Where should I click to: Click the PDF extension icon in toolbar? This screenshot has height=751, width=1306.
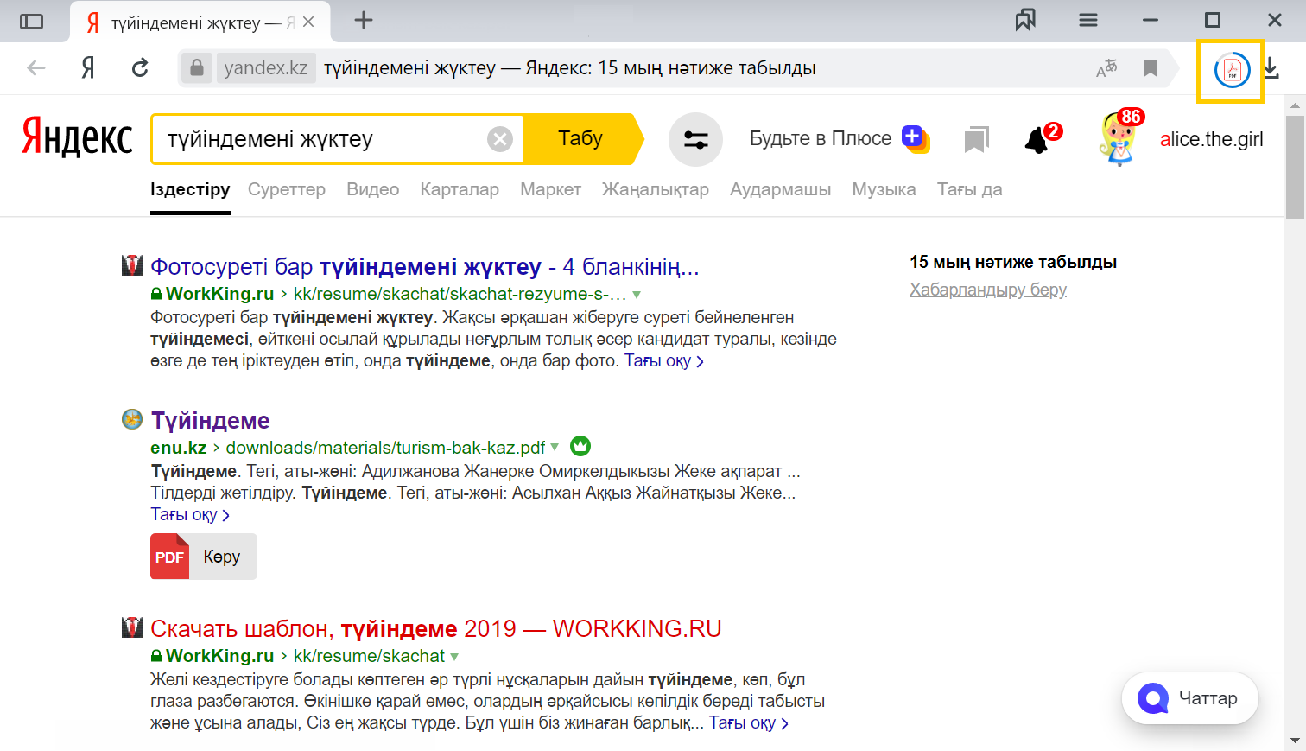(1232, 70)
